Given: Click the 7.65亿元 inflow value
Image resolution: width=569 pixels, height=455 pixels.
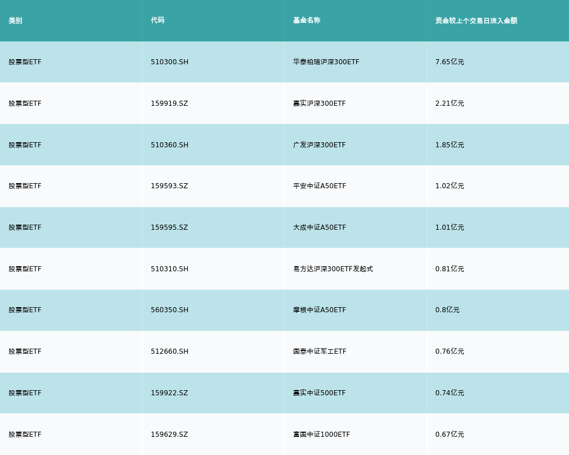Looking at the screenshot, I should pyautogui.click(x=450, y=62).
